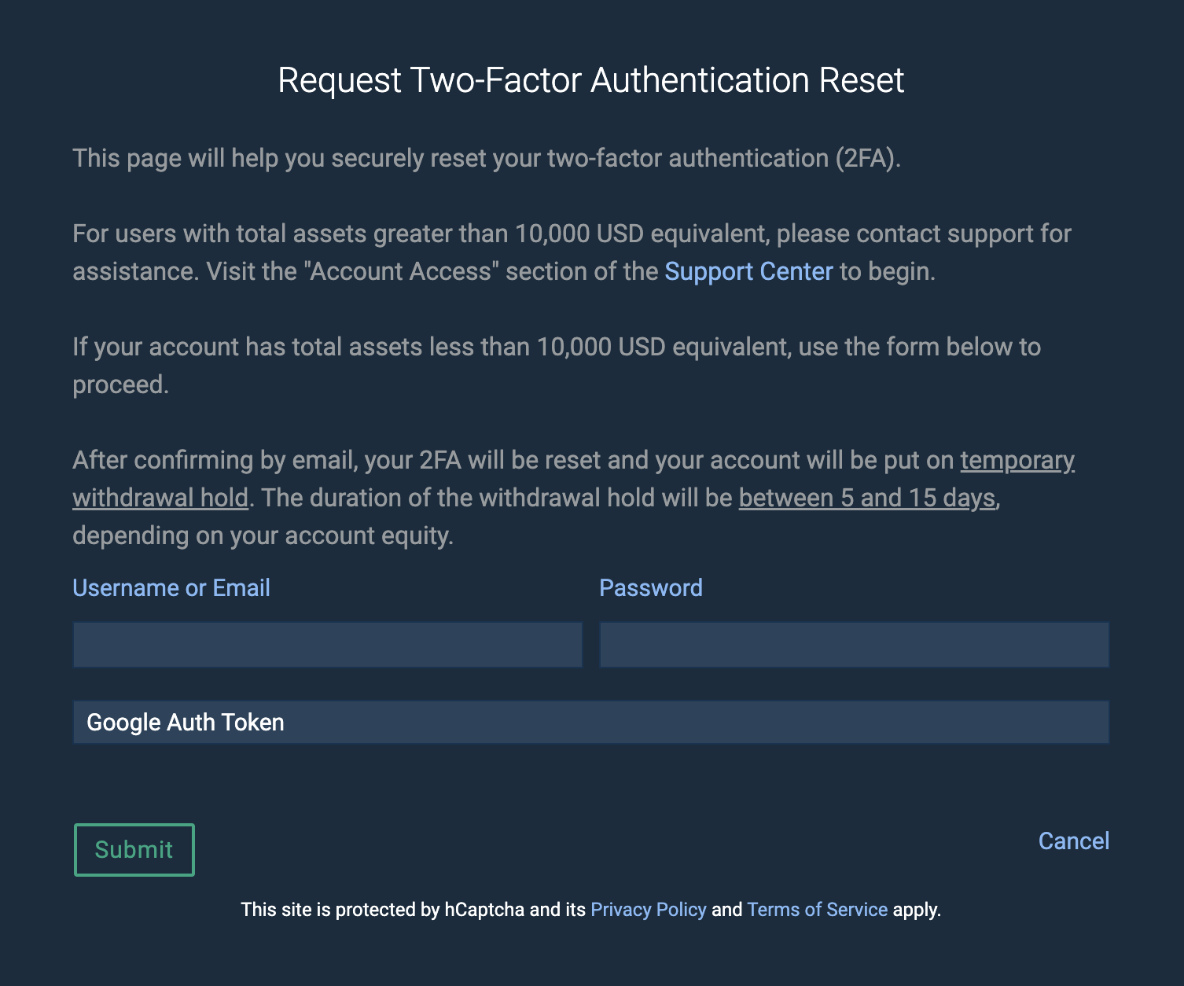Click the "For users with total assets" paragraph
This screenshot has width=1184, height=986.
coord(572,252)
